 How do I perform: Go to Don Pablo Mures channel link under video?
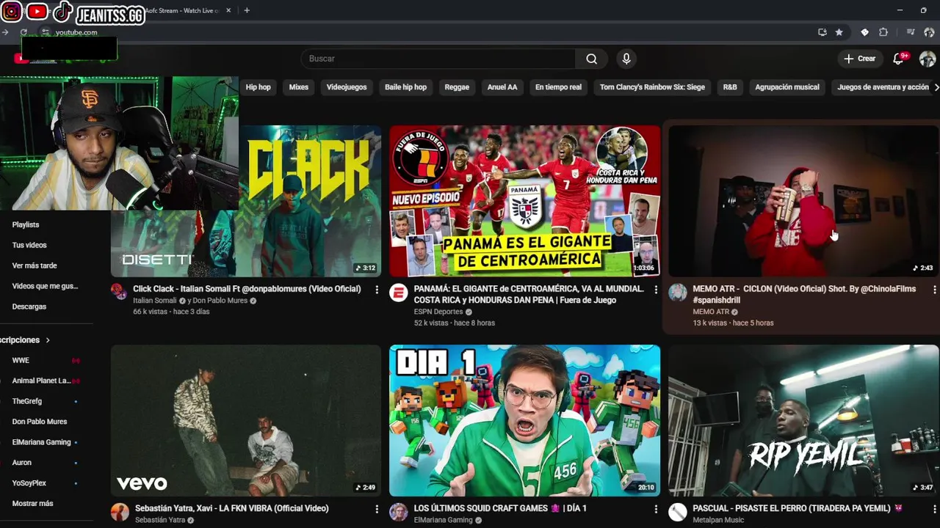pos(220,301)
